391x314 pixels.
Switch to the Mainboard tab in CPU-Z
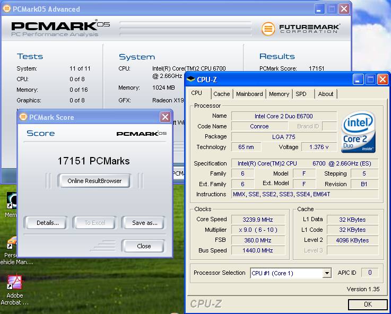(249, 94)
